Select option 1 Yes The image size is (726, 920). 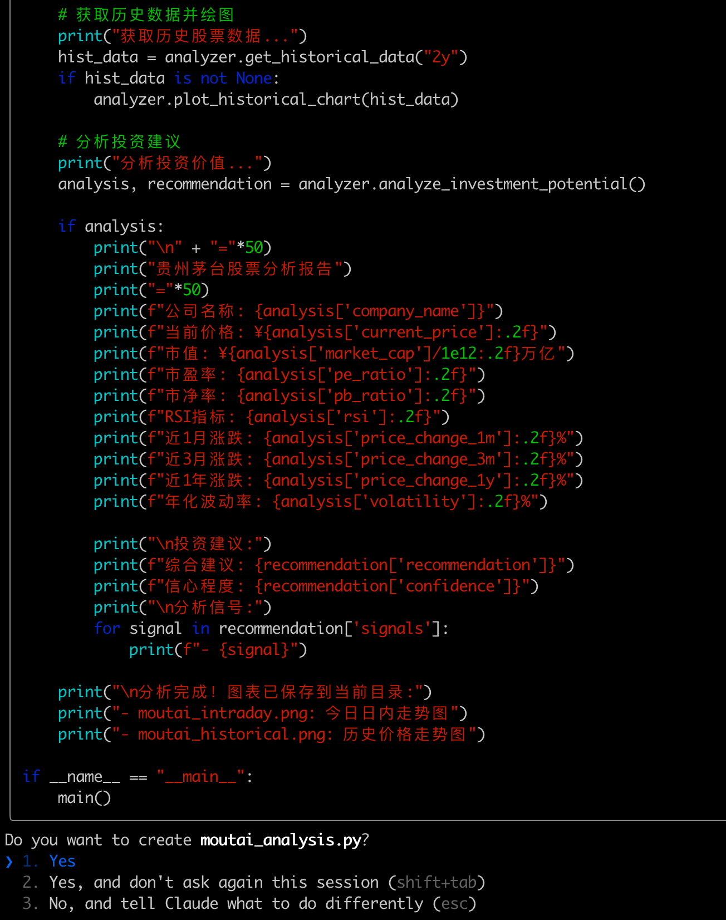49,861
